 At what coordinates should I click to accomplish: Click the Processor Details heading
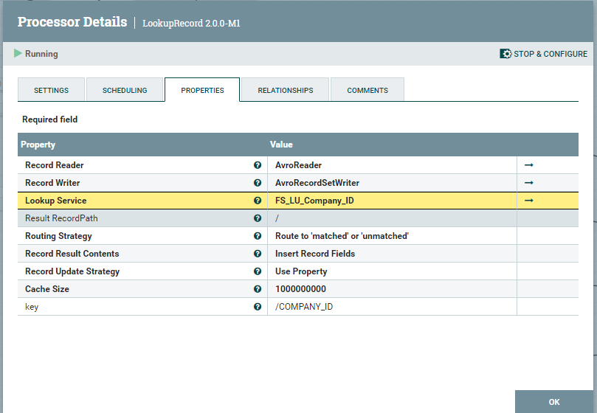tap(72, 21)
